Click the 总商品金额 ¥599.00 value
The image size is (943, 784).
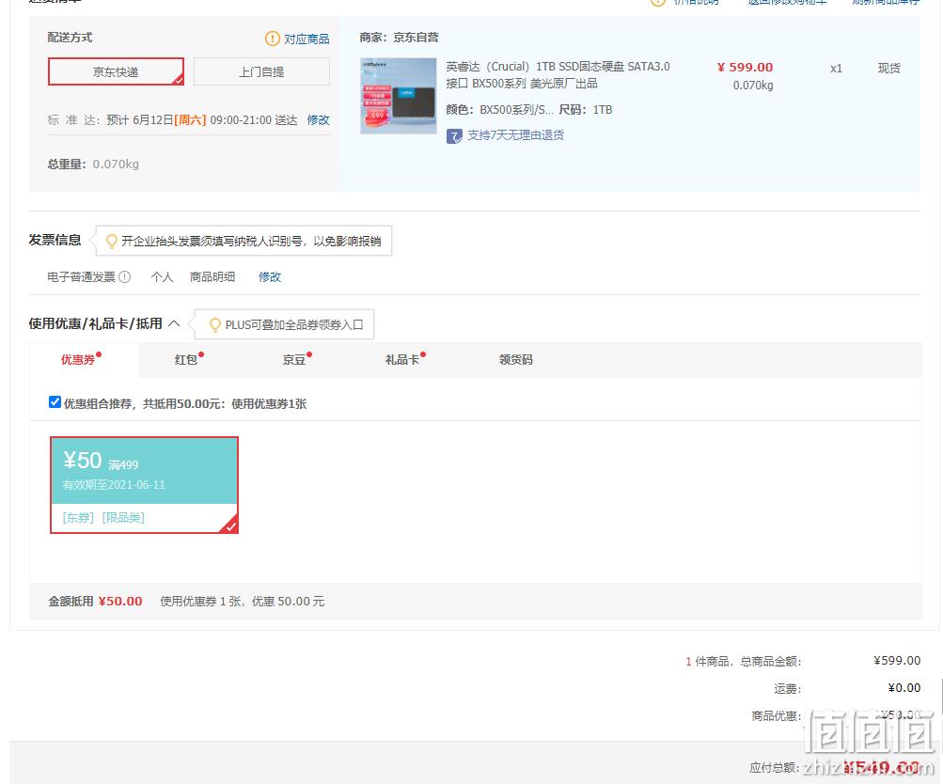pos(897,661)
